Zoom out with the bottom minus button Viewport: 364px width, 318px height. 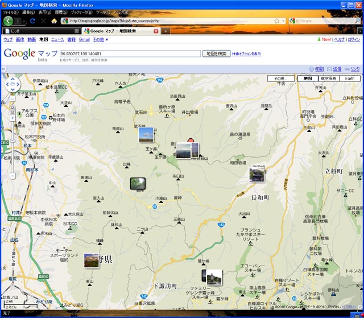pyautogui.click(x=13, y=176)
